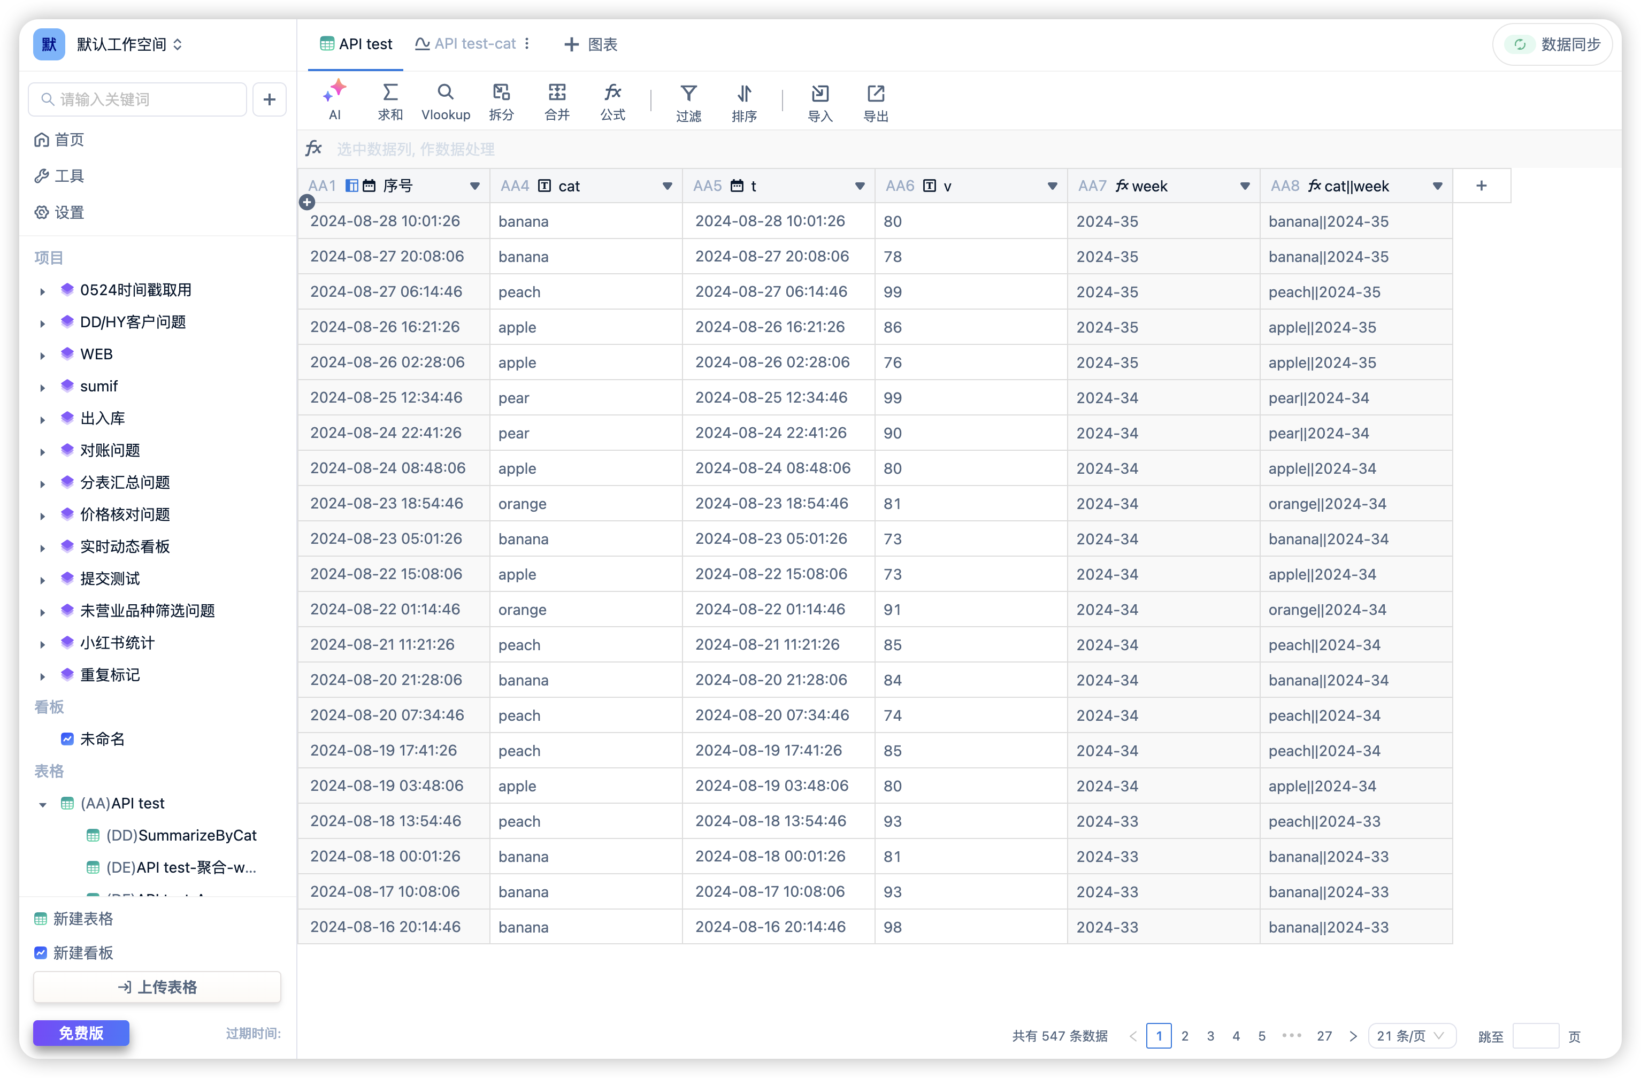Image resolution: width=1641 pixels, height=1078 pixels.
Task: Expand the 出入库 project
Action: coord(43,420)
